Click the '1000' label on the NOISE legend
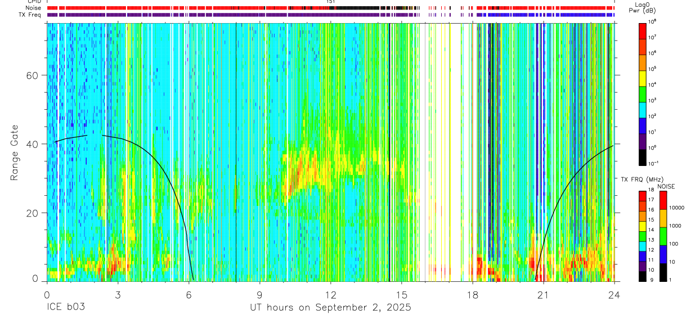 coord(674,226)
